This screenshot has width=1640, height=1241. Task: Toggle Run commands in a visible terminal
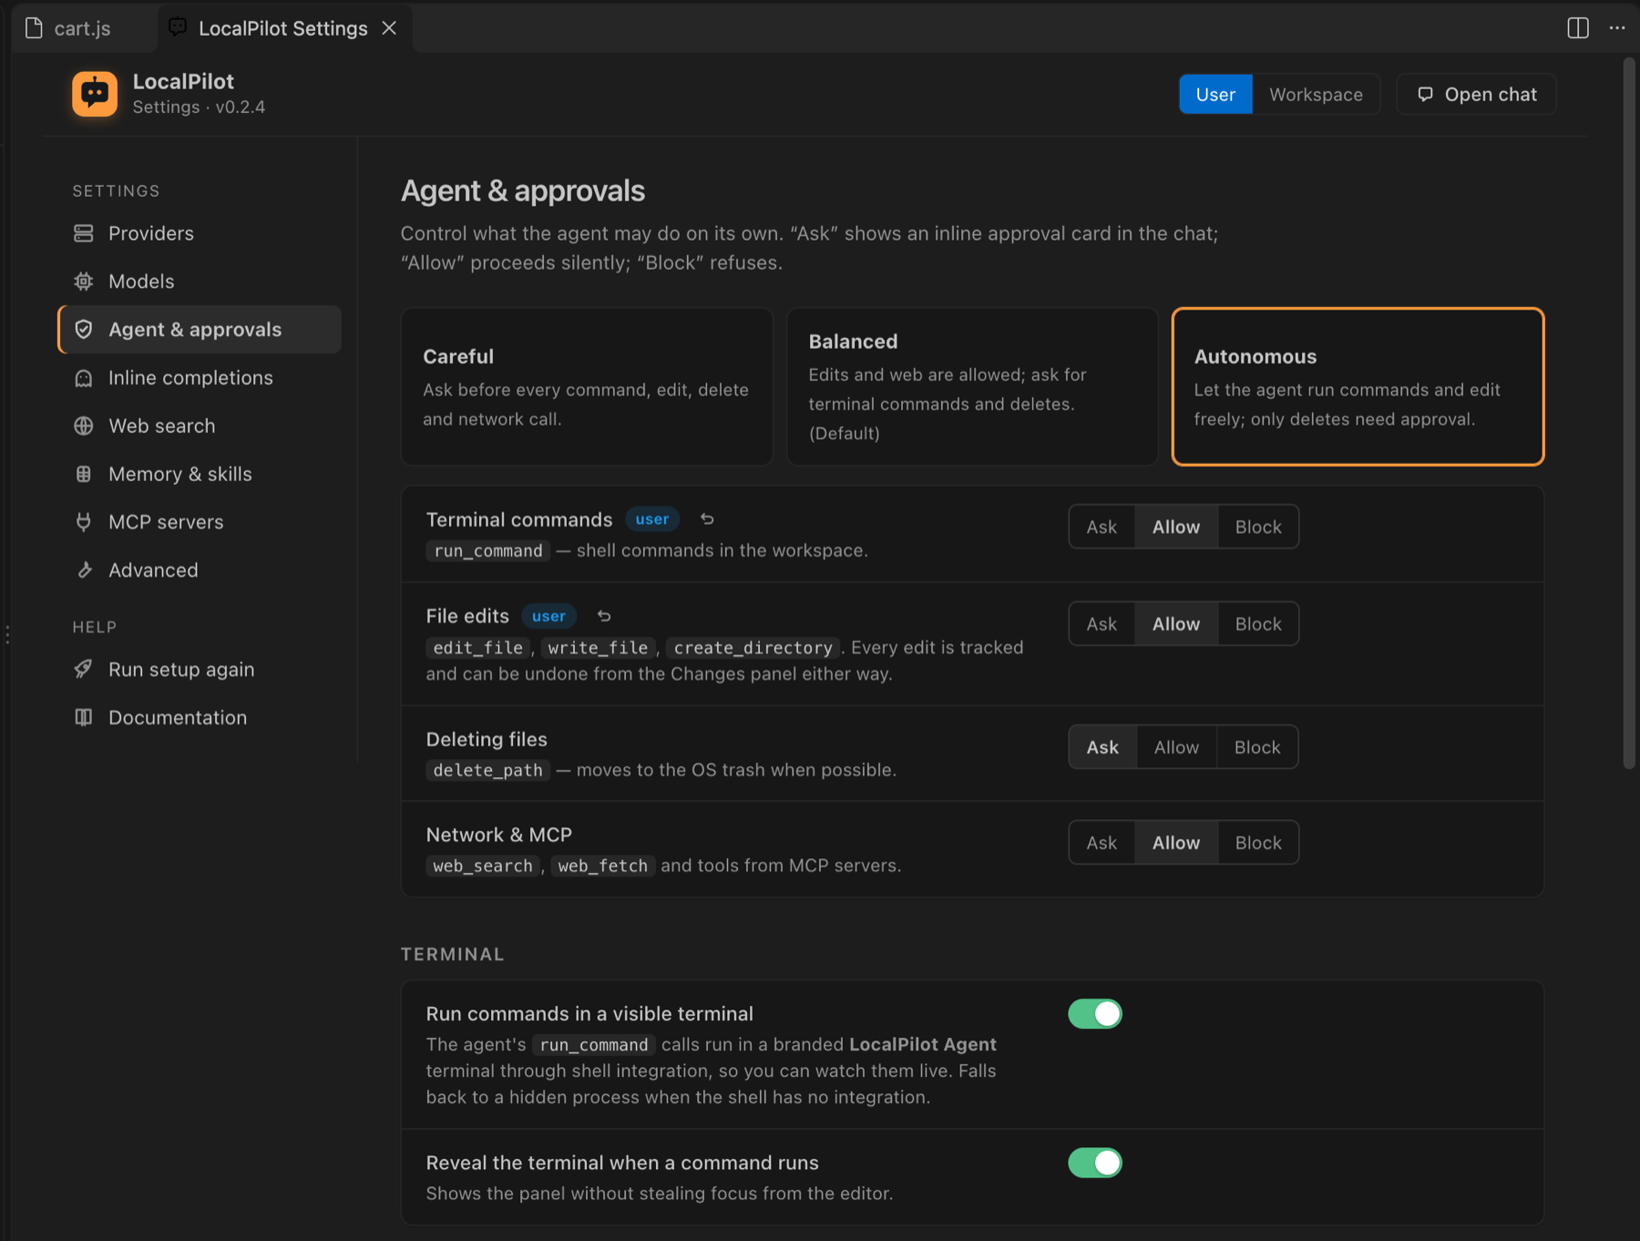click(1095, 1014)
